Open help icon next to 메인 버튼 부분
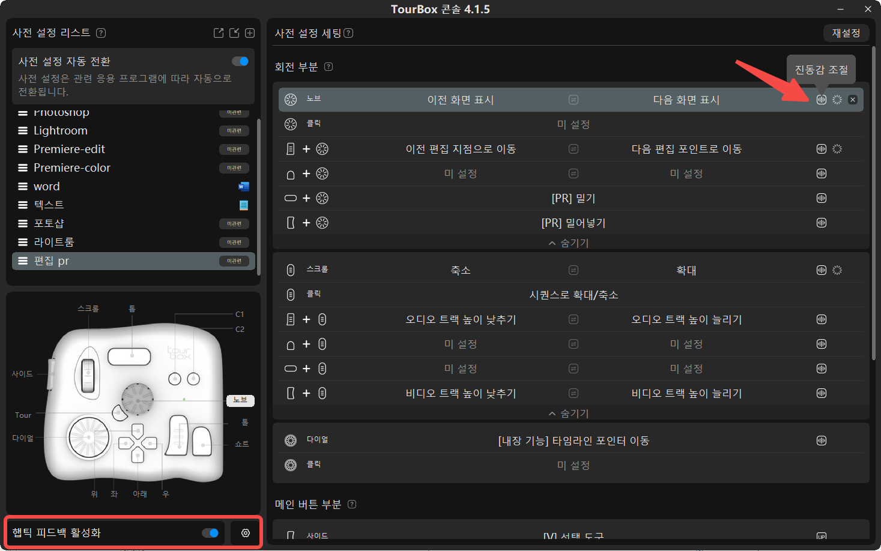The height and width of the screenshot is (551, 881). pos(352,504)
